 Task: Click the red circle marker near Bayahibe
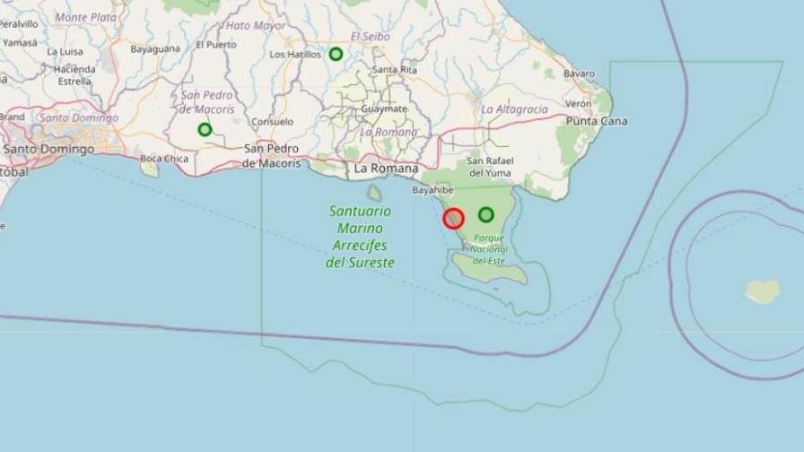(x=453, y=218)
